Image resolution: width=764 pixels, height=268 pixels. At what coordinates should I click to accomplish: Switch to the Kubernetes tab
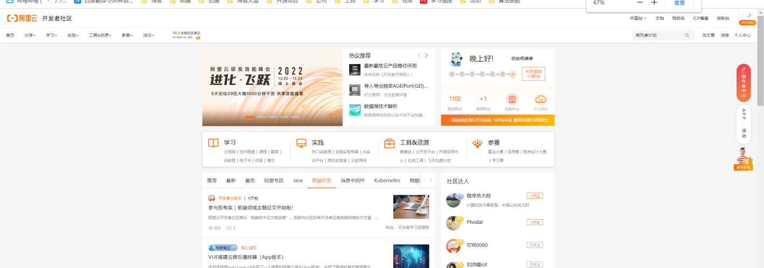(387, 181)
